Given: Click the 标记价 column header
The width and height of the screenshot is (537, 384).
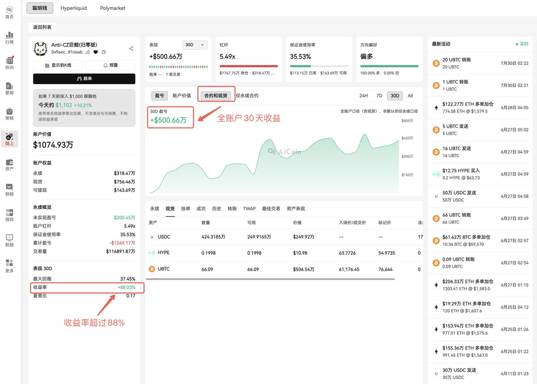Looking at the screenshot, I should pos(385,223).
